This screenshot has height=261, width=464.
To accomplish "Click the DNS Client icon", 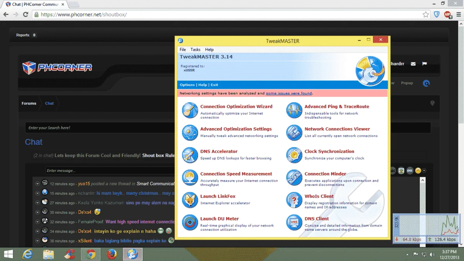I will (x=294, y=223).
